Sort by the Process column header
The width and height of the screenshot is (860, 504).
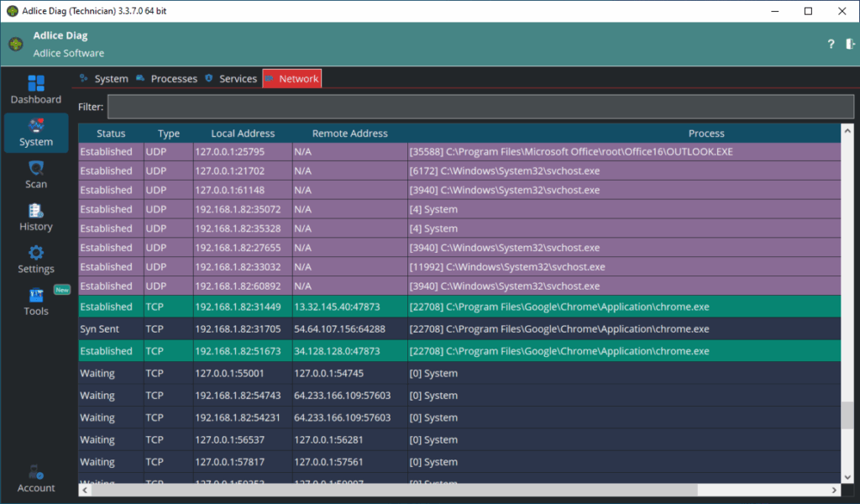[x=705, y=134]
